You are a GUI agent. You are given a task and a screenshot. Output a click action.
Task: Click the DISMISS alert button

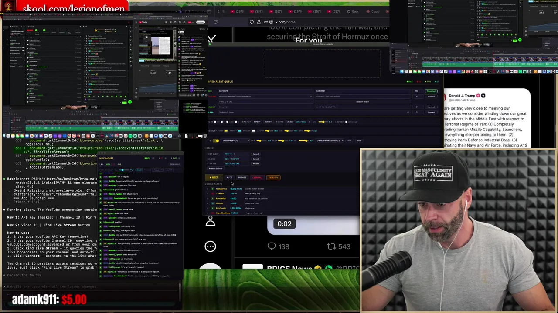click(242, 177)
